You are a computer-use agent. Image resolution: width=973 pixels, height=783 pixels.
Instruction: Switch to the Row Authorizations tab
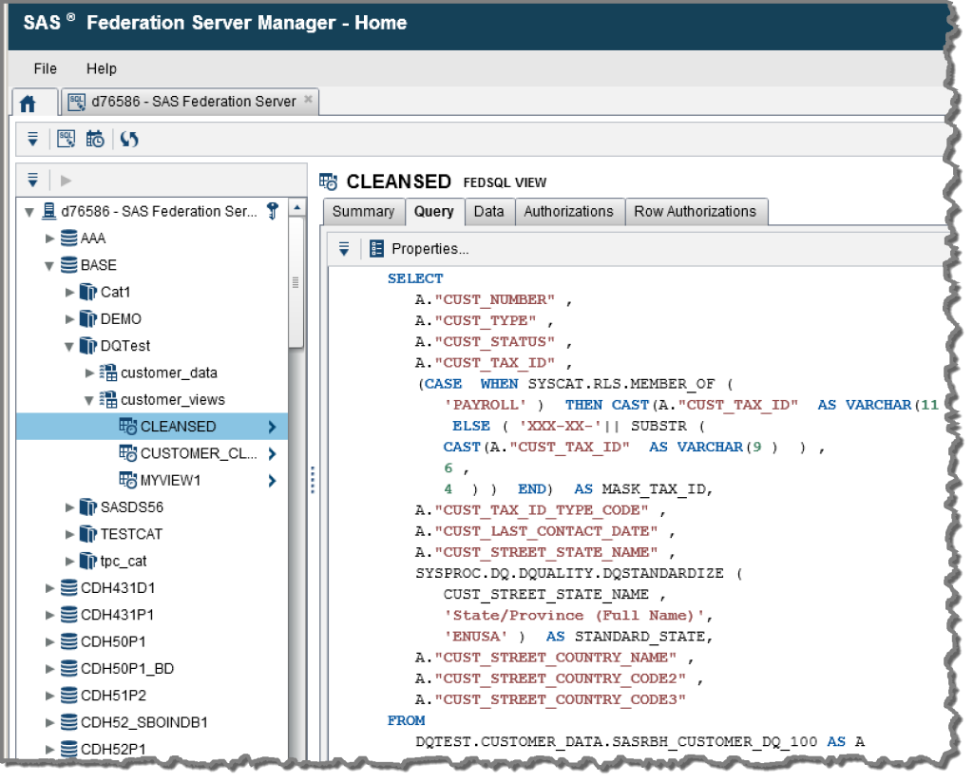pyautogui.click(x=695, y=211)
